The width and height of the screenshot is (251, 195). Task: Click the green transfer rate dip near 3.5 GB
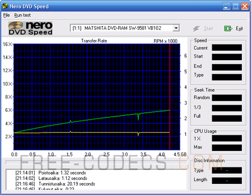point(138,117)
